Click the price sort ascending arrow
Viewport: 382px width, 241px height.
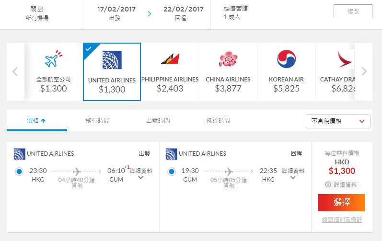(x=43, y=121)
